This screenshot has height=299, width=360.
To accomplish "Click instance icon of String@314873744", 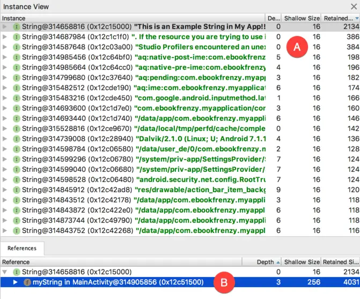I will [16, 221].
